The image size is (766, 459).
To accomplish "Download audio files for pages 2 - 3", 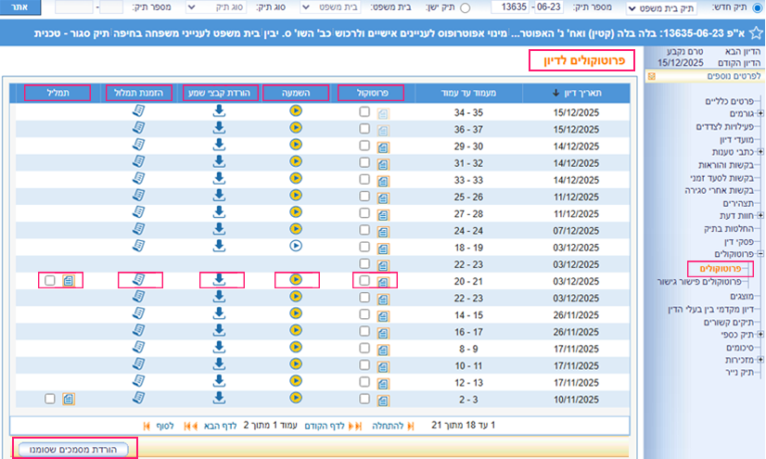I will click(219, 398).
